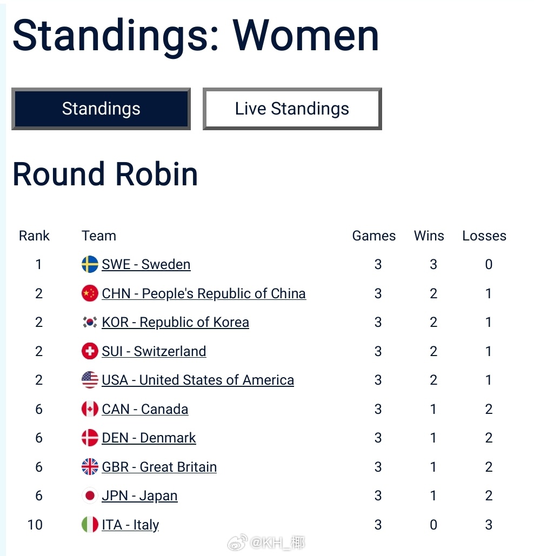Click the Denmark flag icon

tap(90, 438)
